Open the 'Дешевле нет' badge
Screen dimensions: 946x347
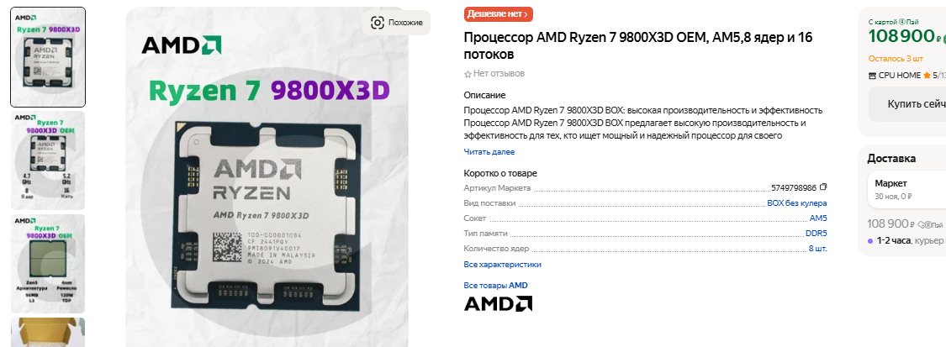(498, 14)
